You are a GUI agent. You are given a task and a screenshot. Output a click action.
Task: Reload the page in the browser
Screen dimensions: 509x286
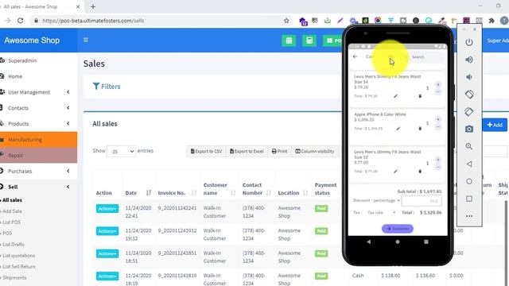click(x=21, y=21)
